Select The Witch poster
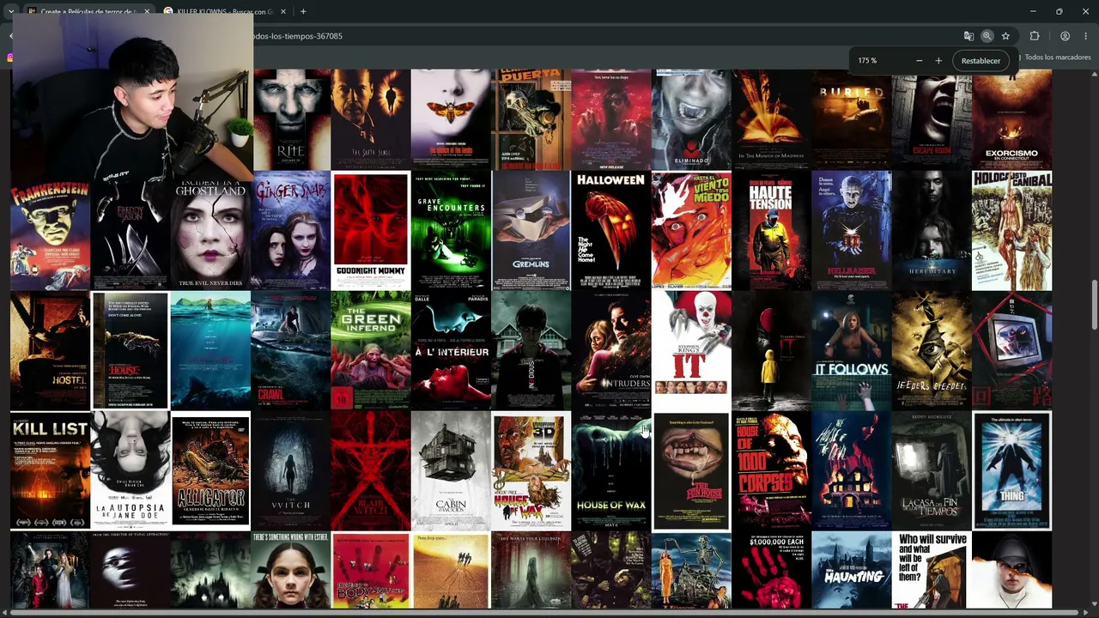Image resolution: width=1099 pixels, height=618 pixels. point(290,471)
